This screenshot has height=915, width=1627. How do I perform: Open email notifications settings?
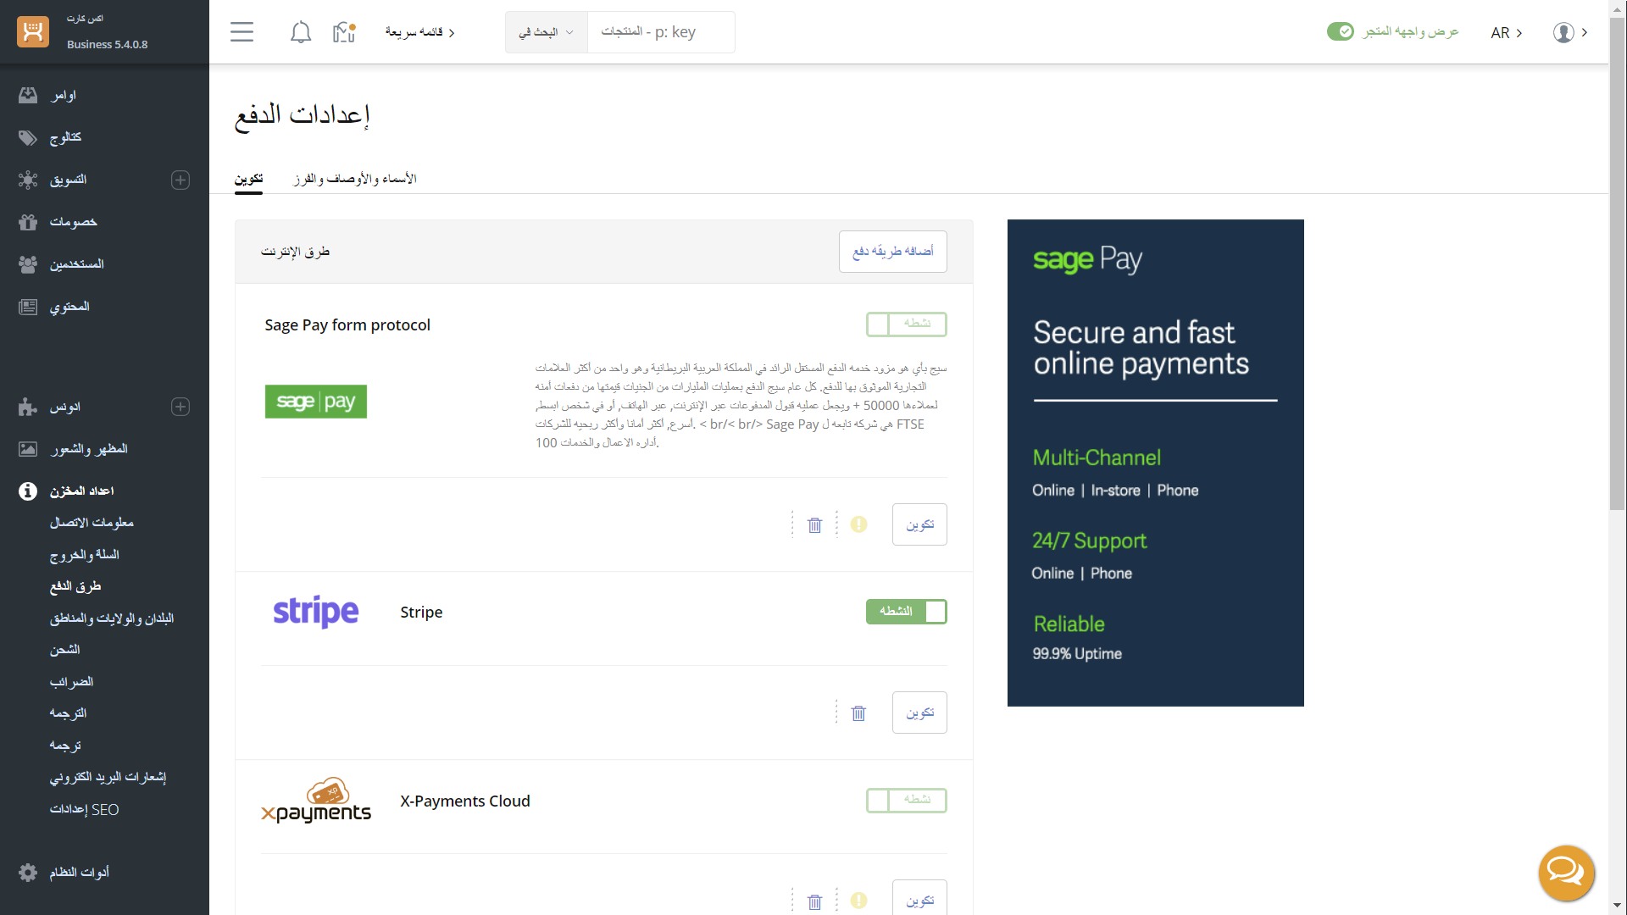108,777
